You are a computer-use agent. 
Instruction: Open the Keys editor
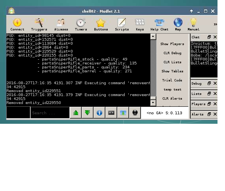[x=140, y=25]
